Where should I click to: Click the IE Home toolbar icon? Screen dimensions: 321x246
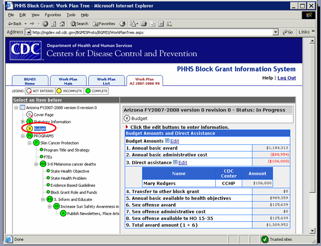point(61,23)
